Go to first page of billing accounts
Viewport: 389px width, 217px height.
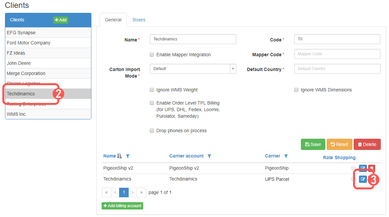pyautogui.click(x=107, y=192)
